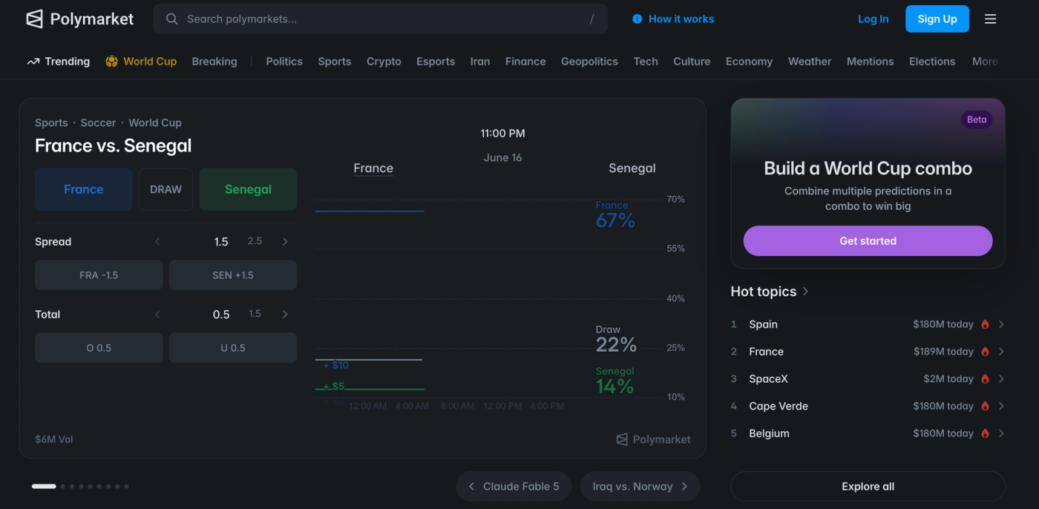Expand Hot topics with its chevron
Viewport: 1039px width, 509px height.
(x=806, y=292)
